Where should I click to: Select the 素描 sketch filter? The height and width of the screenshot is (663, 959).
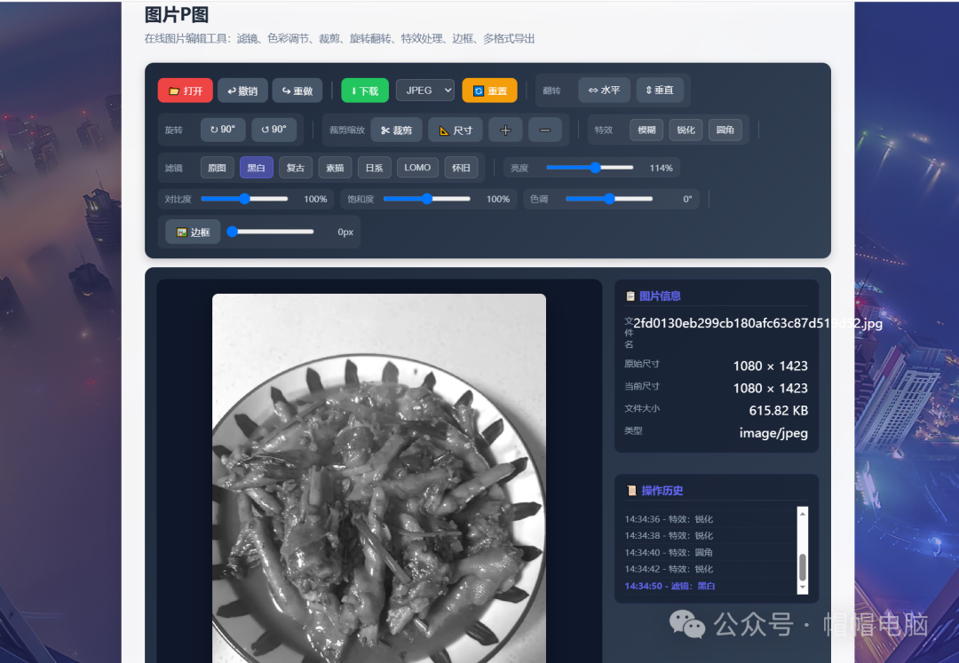pyautogui.click(x=335, y=168)
